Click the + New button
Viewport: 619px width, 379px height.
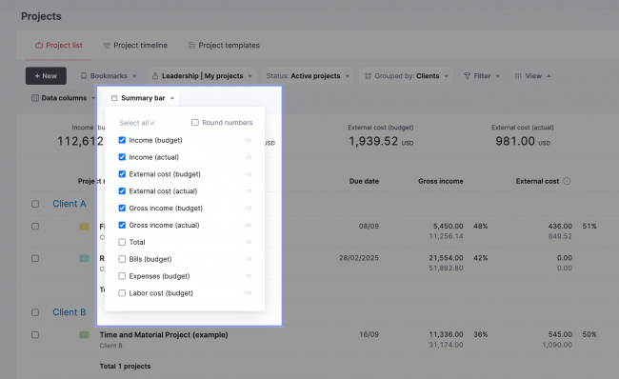(x=46, y=76)
